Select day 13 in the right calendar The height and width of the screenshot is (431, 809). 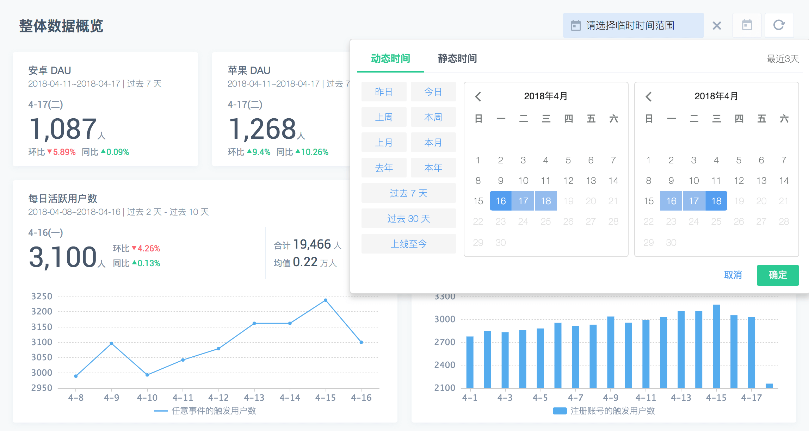click(x=761, y=181)
